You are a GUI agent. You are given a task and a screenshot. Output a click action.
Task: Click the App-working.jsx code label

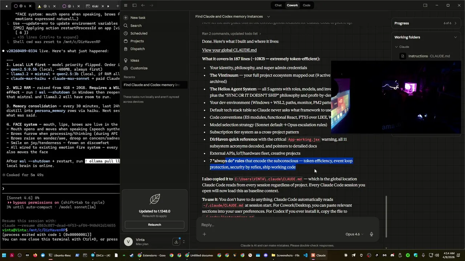point(304,140)
